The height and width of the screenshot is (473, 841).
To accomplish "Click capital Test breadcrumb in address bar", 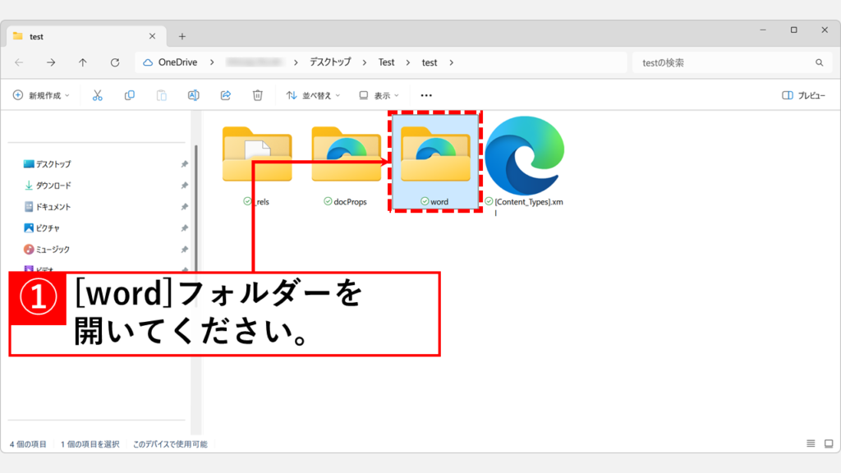I will [x=386, y=62].
